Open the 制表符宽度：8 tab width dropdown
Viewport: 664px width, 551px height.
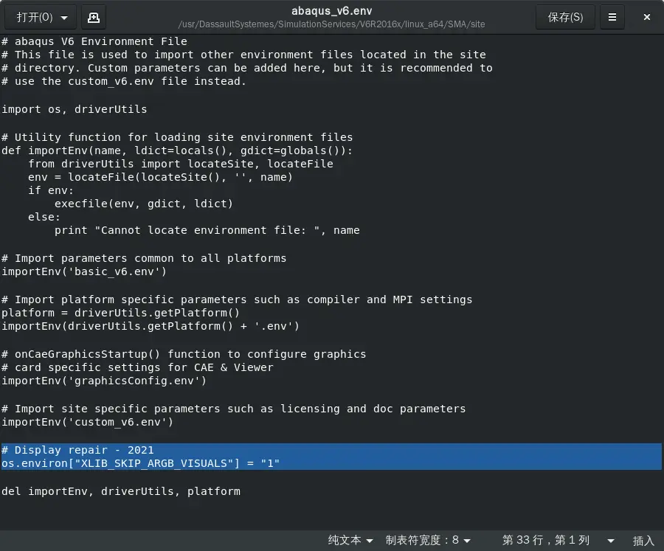pyautogui.click(x=428, y=540)
